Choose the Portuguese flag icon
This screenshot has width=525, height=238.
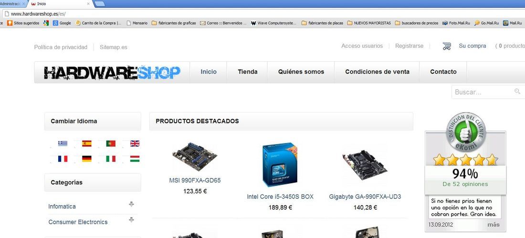click(x=111, y=143)
